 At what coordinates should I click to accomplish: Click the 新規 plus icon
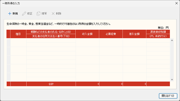10,14
